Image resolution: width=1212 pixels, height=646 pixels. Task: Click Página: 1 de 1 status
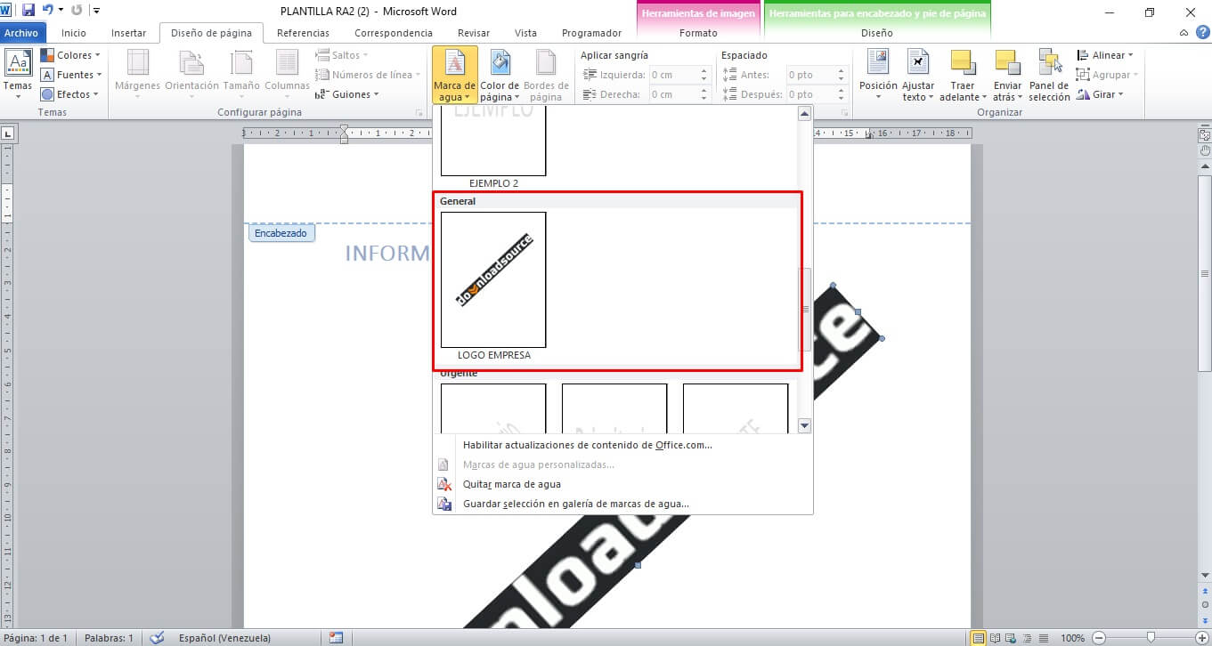pyautogui.click(x=36, y=638)
